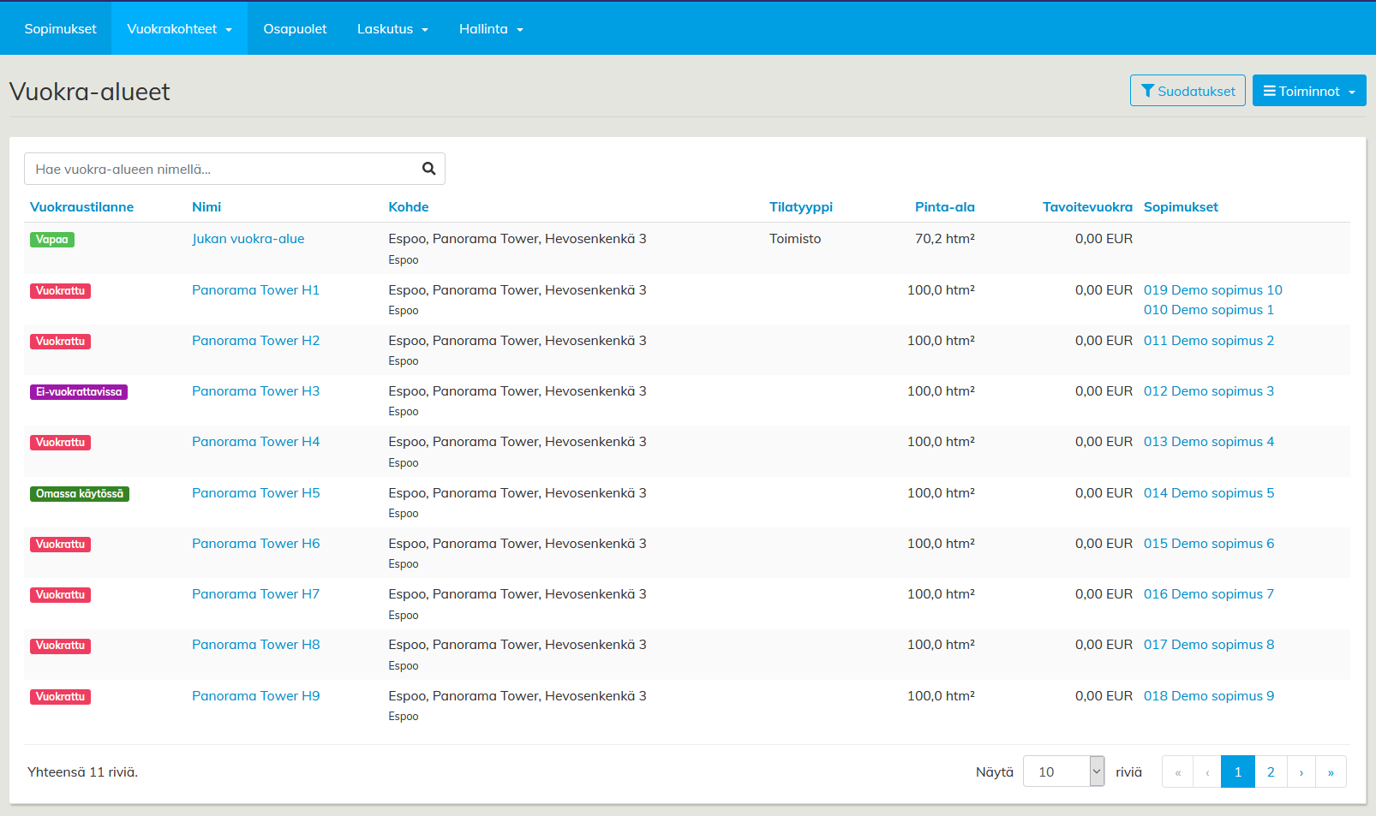Select the rows-per-page dropdown showing 10
Screen dimensions: 1376x816
coord(1062,771)
